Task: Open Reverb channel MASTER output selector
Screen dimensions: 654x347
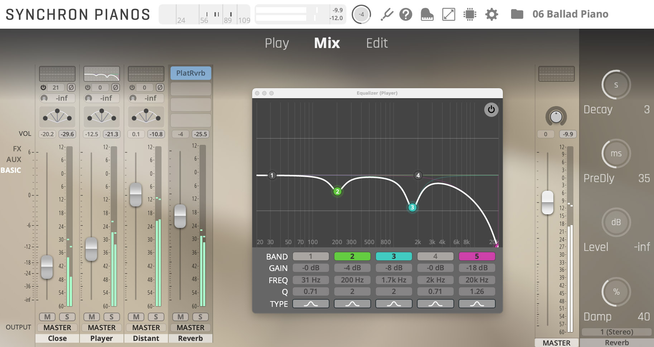Action: pos(191,328)
